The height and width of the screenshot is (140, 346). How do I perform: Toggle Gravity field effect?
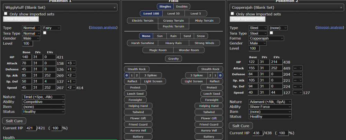[x=173, y=58]
